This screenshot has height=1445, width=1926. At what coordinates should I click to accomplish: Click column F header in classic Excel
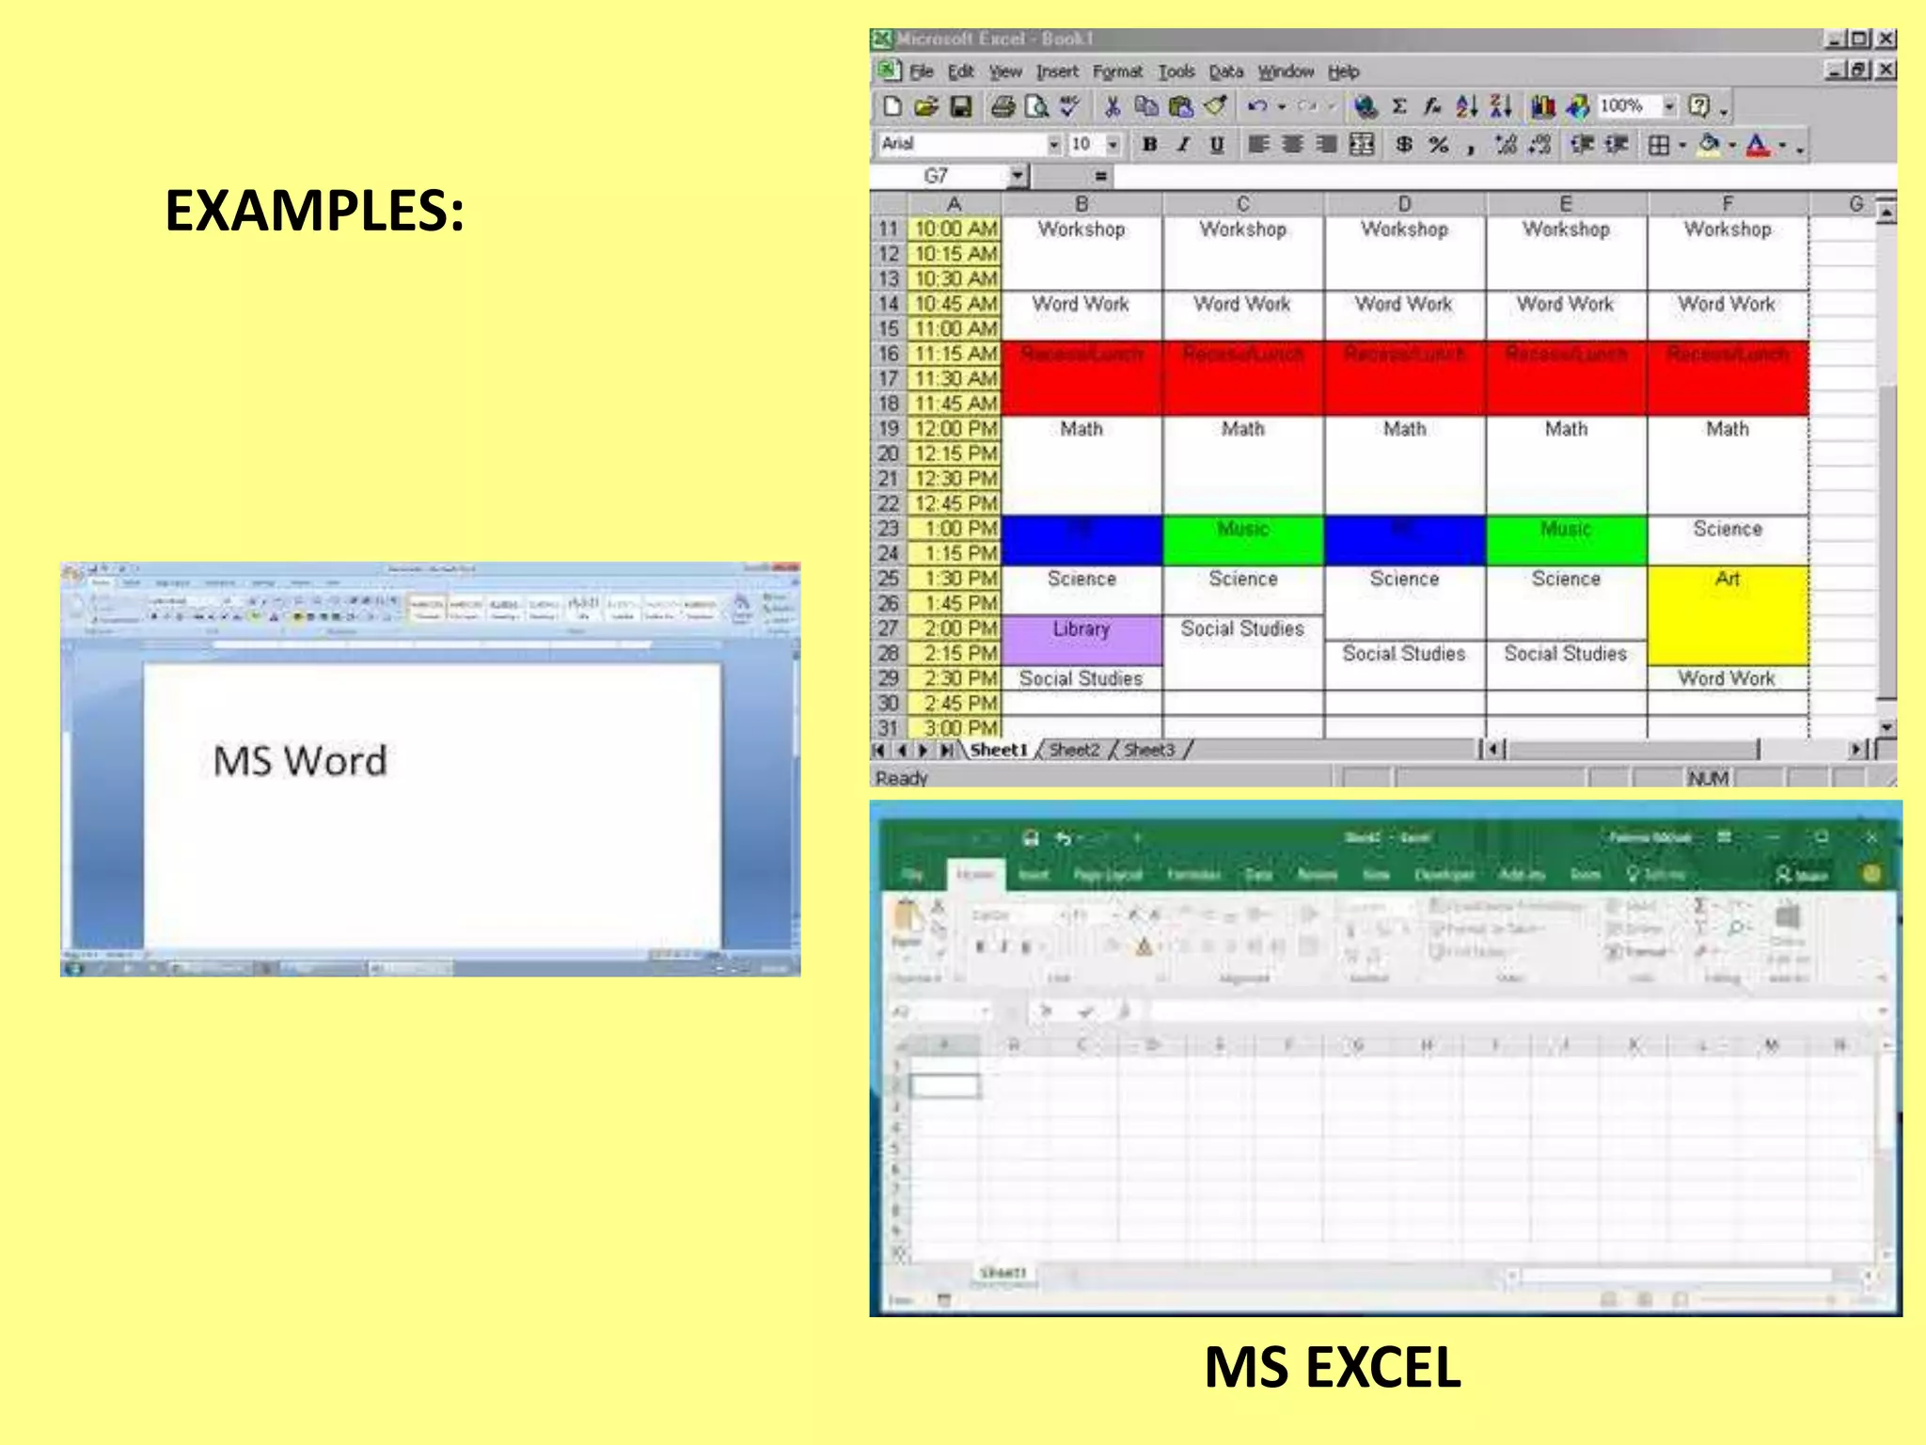(1728, 203)
